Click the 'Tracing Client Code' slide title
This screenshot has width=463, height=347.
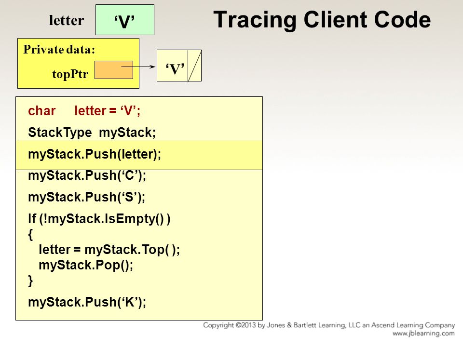pos(322,19)
